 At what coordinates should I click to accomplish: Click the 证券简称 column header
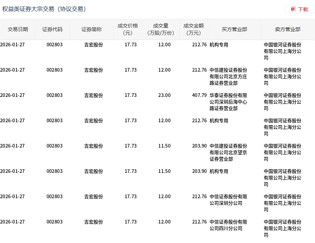(91, 29)
